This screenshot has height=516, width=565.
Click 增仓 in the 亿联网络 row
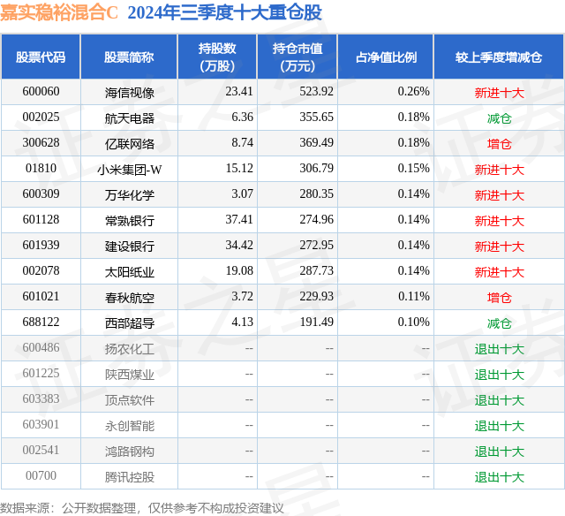tap(499, 144)
